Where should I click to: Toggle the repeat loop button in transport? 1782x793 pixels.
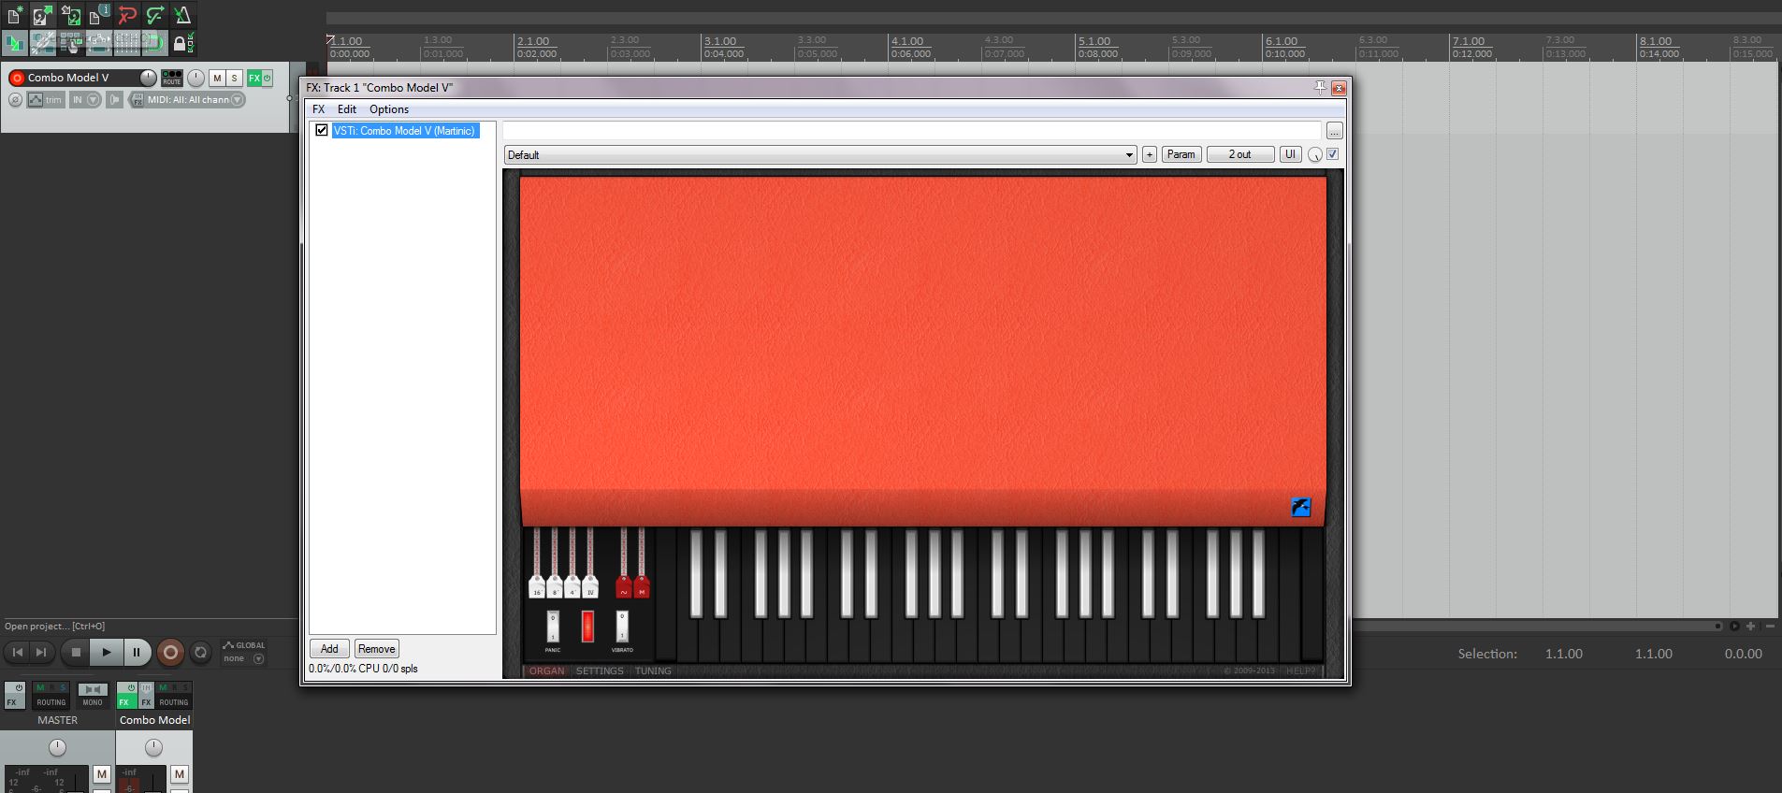click(x=200, y=652)
